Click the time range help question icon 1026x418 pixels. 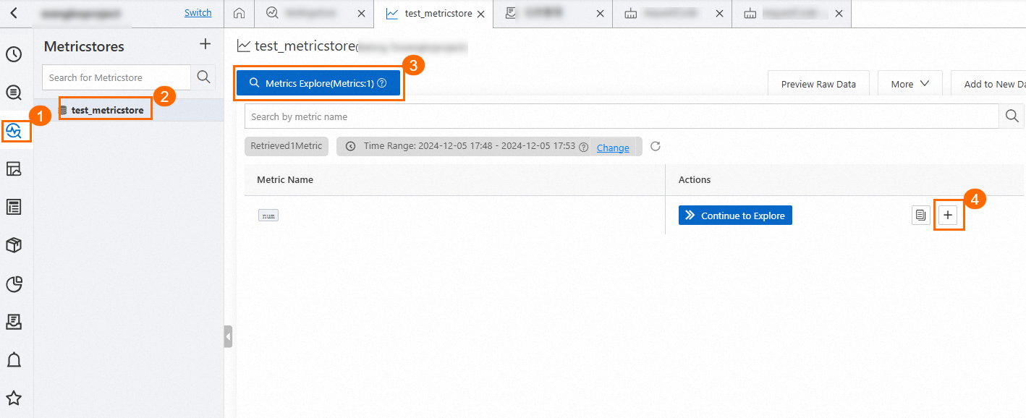click(x=584, y=147)
